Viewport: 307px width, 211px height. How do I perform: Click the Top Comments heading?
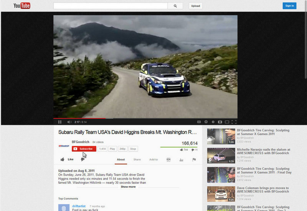(x=68, y=198)
